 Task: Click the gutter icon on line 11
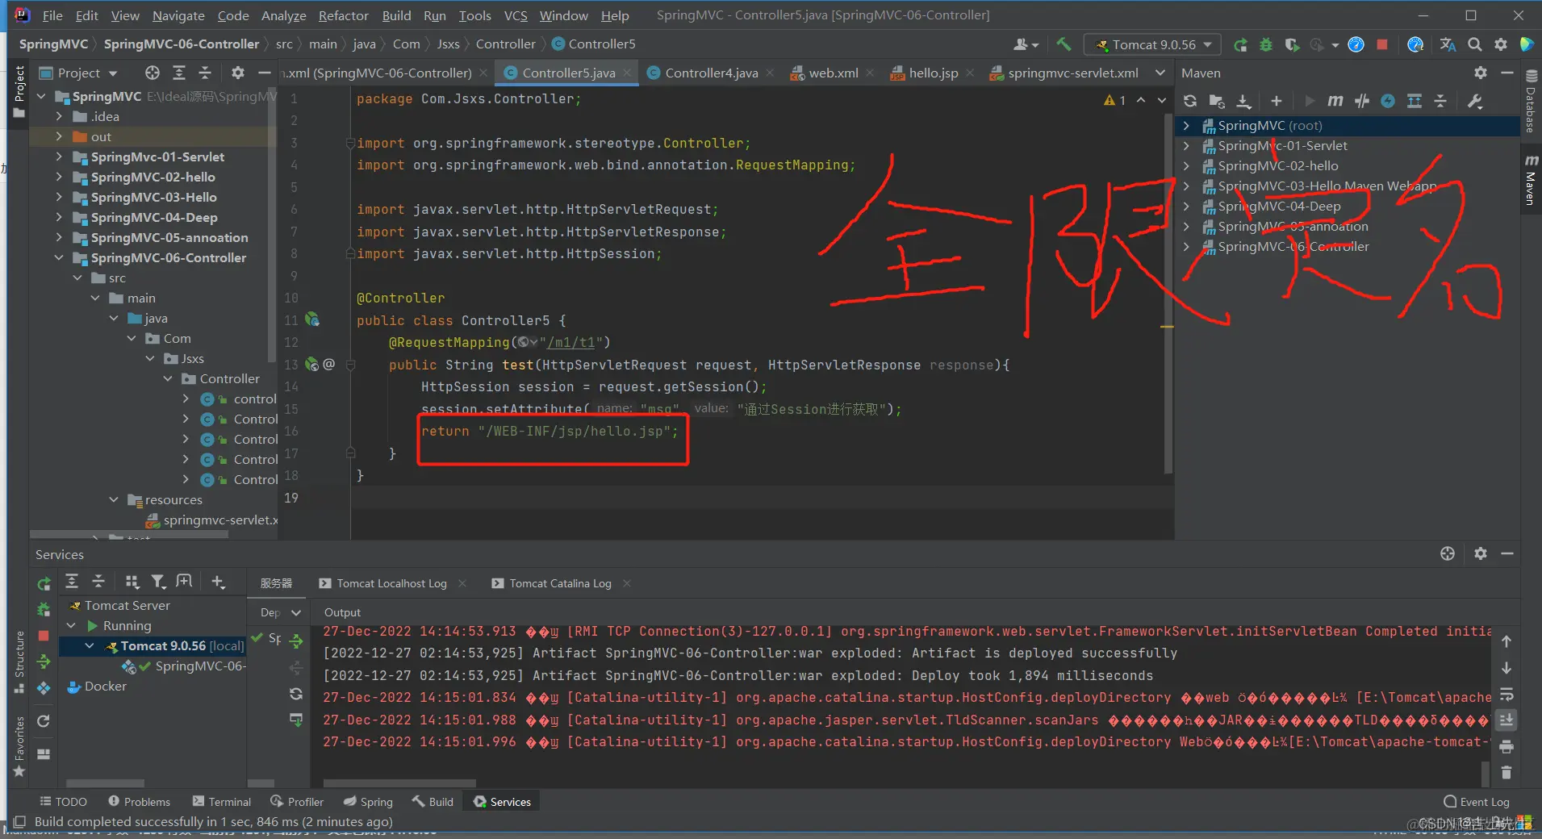point(312,320)
